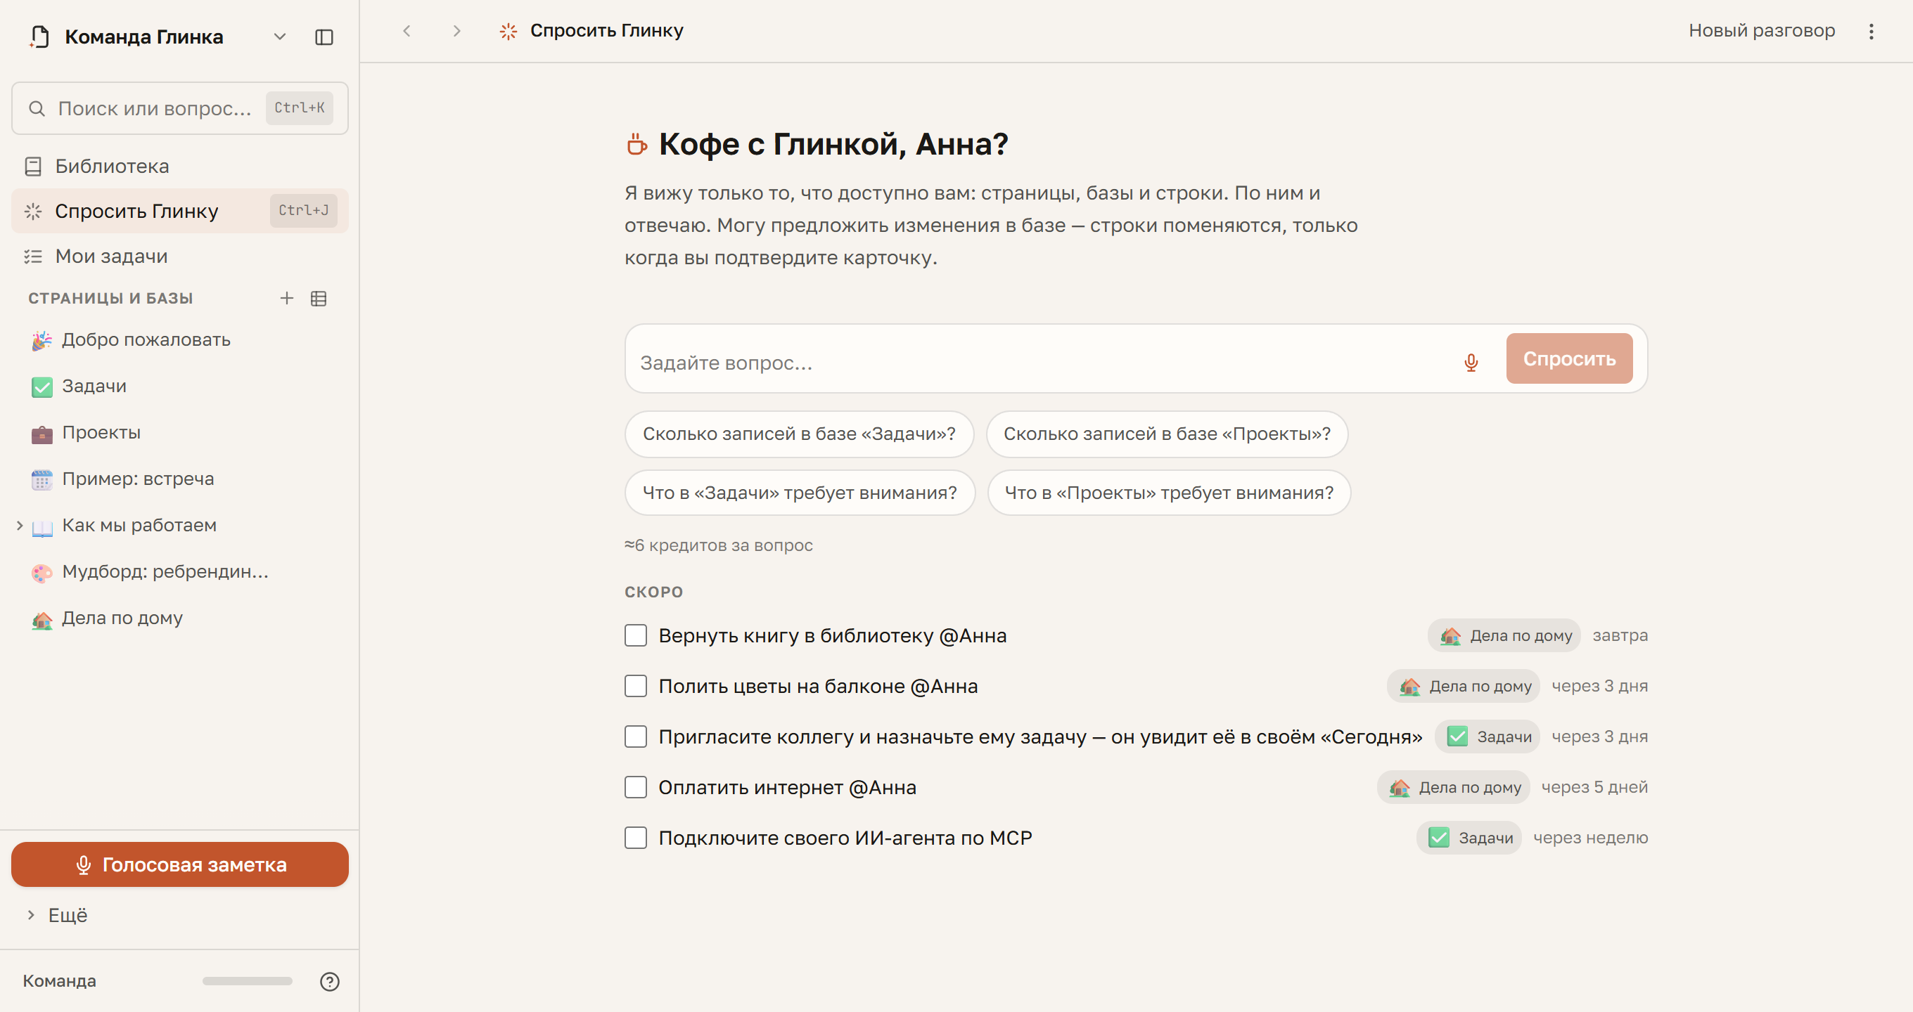The height and width of the screenshot is (1012, 1913).
Task: Choose suggestion Что в «Задачи» требует внимания?
Action: point(800,493)
